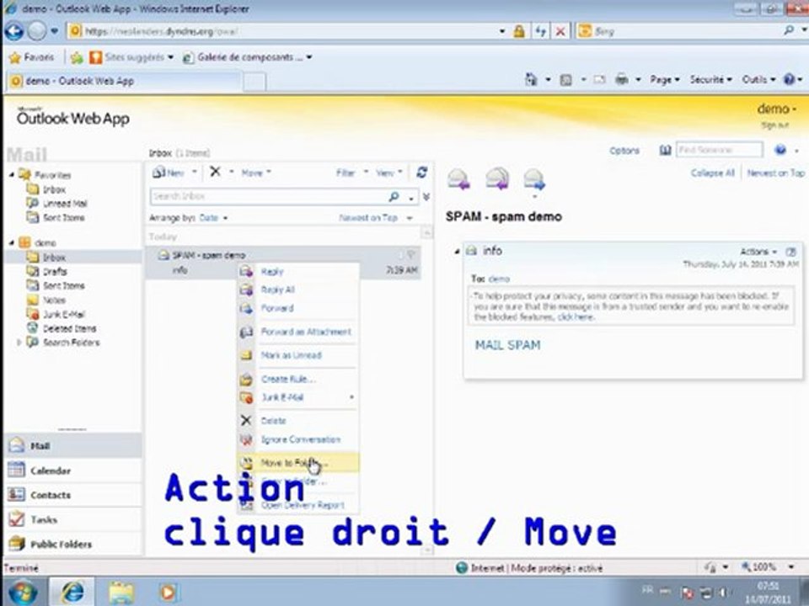Click the Windows Start button
The height and width of the screenshot is (606, 809).
23,593
